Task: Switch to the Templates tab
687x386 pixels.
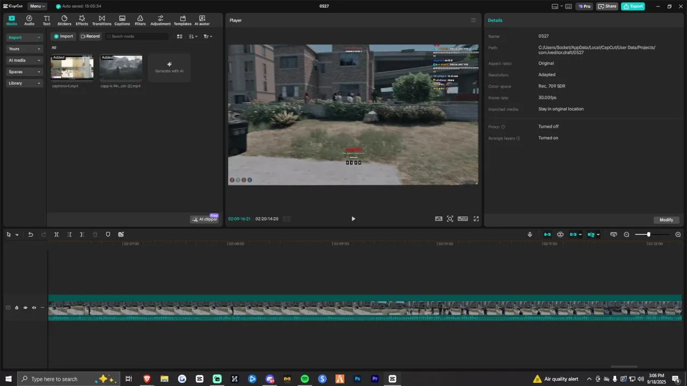Action: click(x=182, y=20)
